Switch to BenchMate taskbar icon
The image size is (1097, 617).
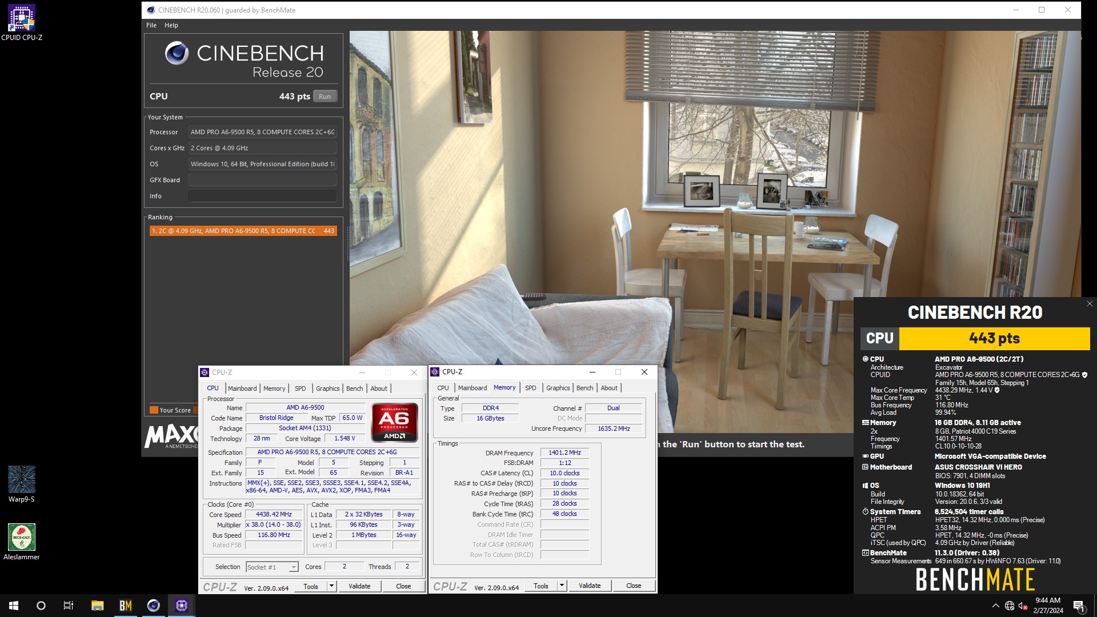click(125, 606)
